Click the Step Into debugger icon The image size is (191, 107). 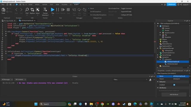(x=74, y=10)
